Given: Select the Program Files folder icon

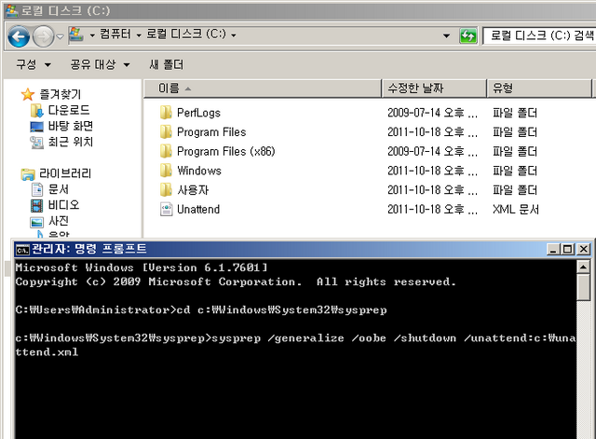Looking at the screenshot, I should [x=166, y=132].
